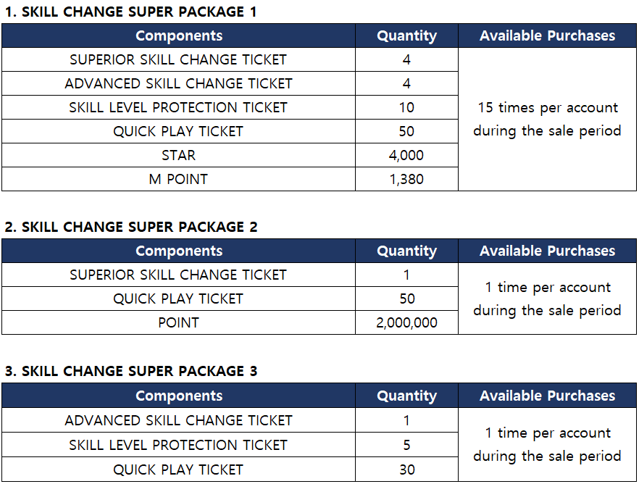639x484 pixels.
Task: Select SUPERIOR SKILL CHANGE TICKET in Package 1
Action: point(178,59)
